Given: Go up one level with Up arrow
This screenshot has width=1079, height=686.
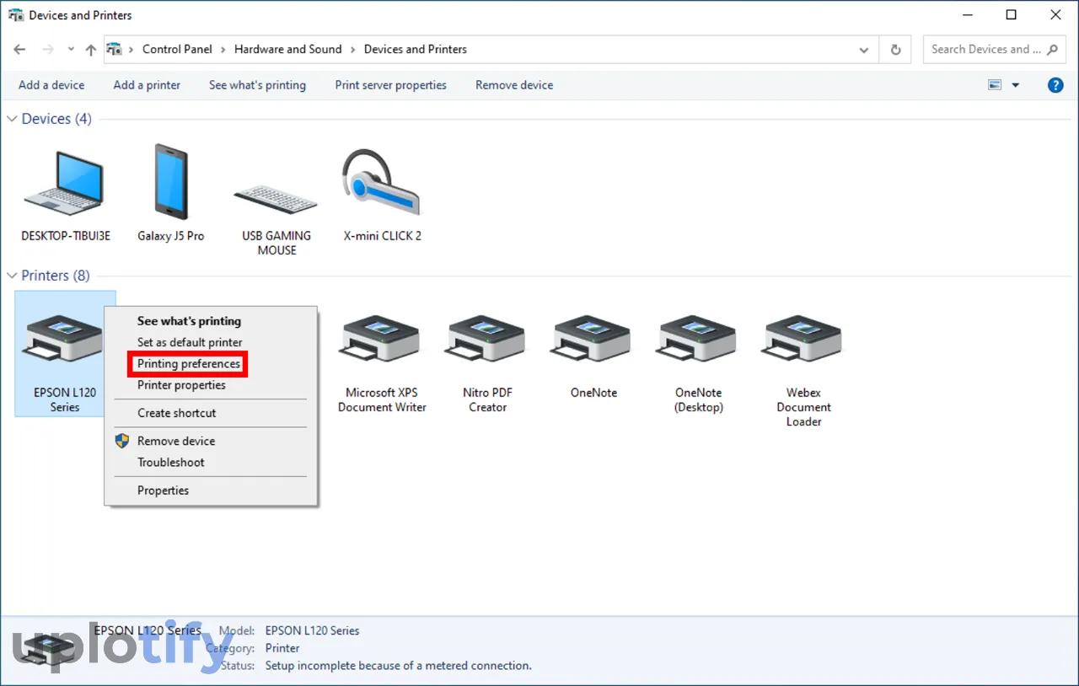Looking at the screenshot, I should 91,50.
